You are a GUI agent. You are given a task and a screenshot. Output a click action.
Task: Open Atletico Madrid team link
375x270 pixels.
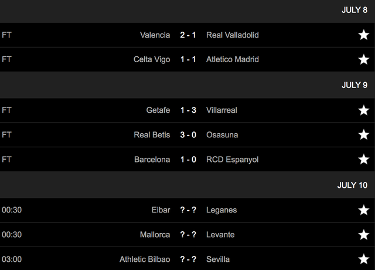(x=233, y=60)
